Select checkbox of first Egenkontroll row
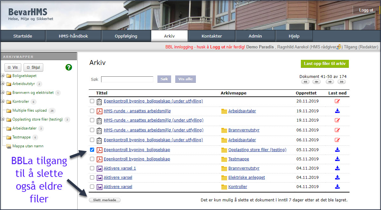Screen dimensions: 381x210 click(x=92, y=101)
